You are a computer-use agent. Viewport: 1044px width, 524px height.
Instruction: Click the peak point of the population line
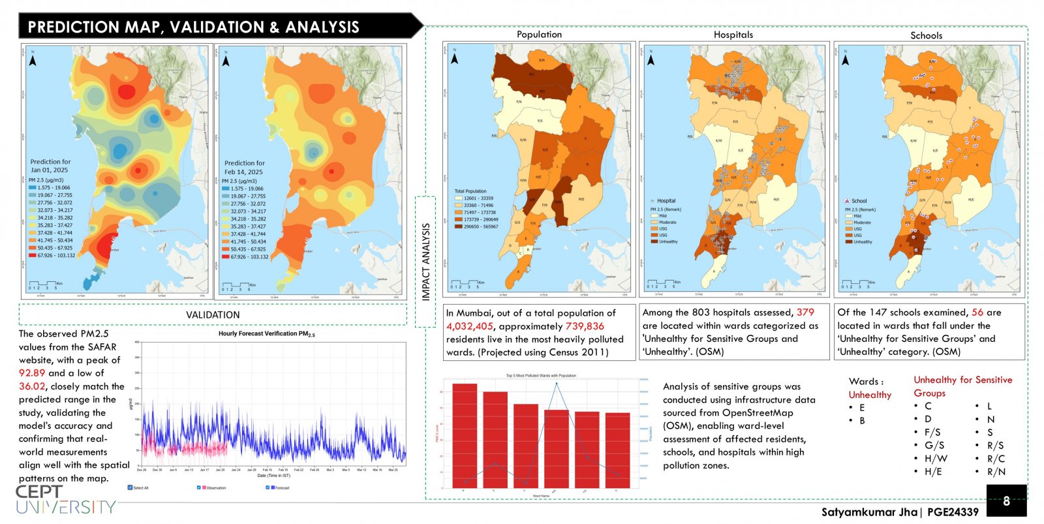pyautogui.click(x=557, y=384)
